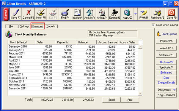Select the December 2010 row

[x=73, y=46]
